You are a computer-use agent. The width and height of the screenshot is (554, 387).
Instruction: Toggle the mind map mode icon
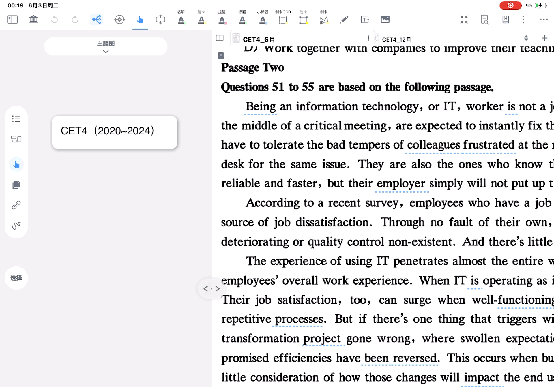coord(96,20)
